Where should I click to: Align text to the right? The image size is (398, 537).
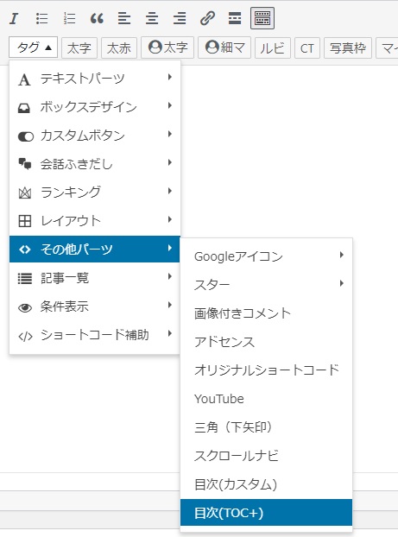coord(180,18)
